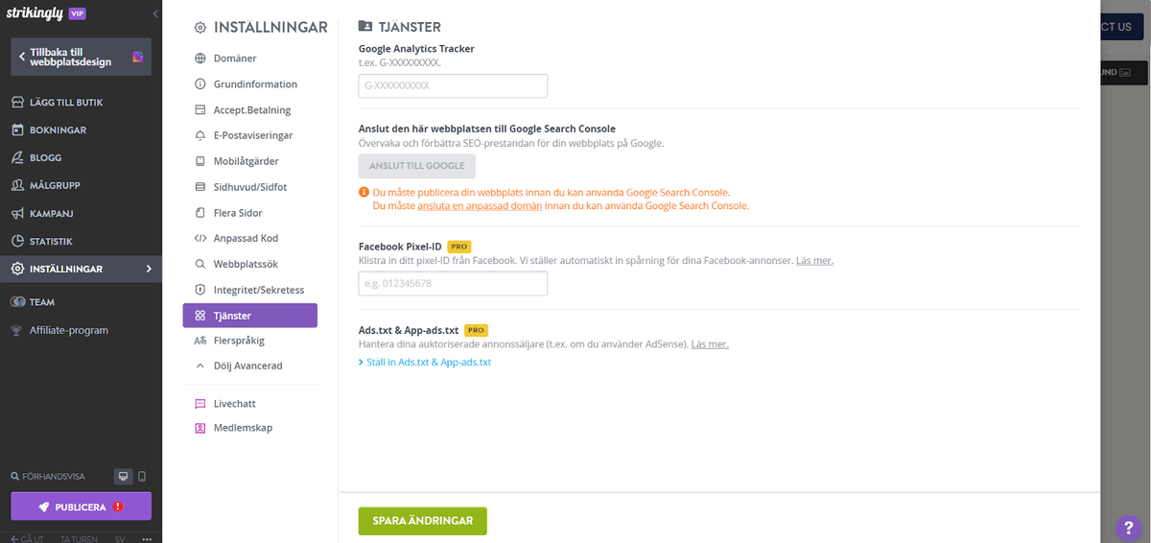This screenshot has width=1151, height=543.
Task: Open the Blogg section via its icon
Action: point(17,157)
